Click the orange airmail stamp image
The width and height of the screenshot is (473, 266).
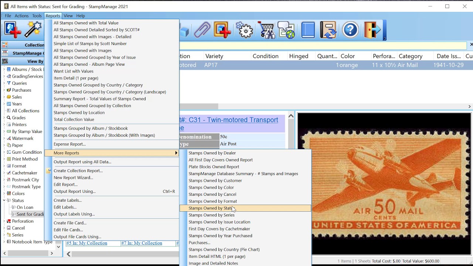point(385,184)
